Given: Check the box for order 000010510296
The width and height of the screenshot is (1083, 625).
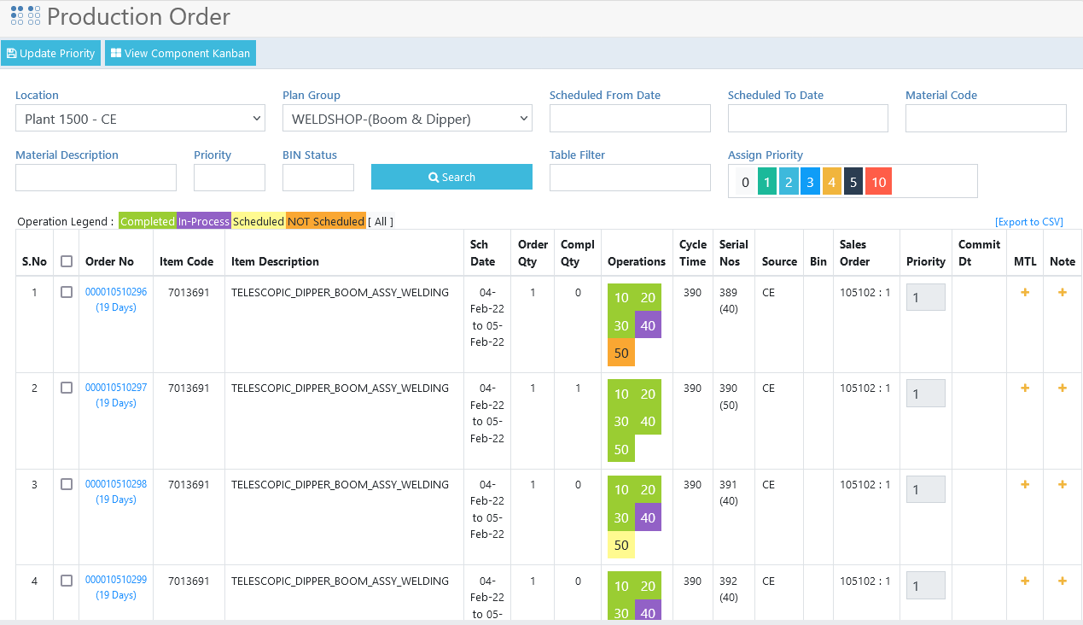Looking at the screenshot, I should (67, 292).
